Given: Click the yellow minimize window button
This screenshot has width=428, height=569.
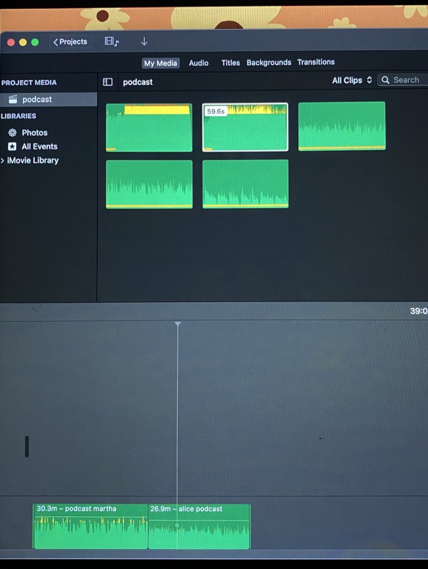Looking at the screenshot, I should click(23, 42).
